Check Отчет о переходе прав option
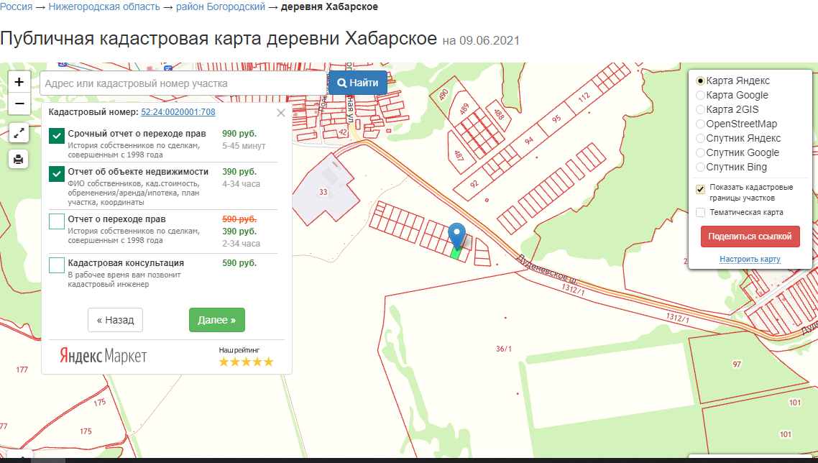The height and width of the screenshot is (463, 818). point(56,221)
